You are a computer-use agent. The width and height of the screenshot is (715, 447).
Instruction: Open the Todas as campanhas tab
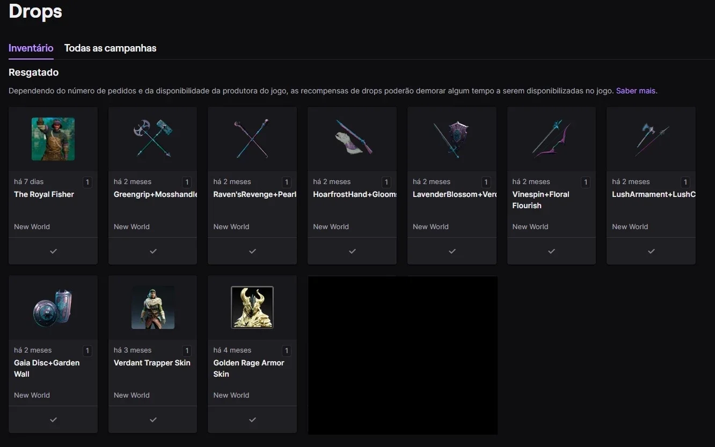pos(110,48)
